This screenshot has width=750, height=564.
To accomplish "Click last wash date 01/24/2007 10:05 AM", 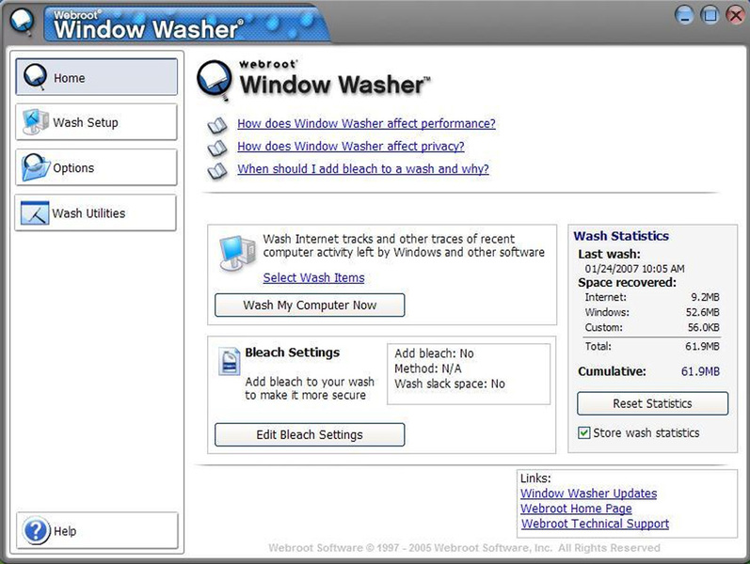I will coord(634,269).
